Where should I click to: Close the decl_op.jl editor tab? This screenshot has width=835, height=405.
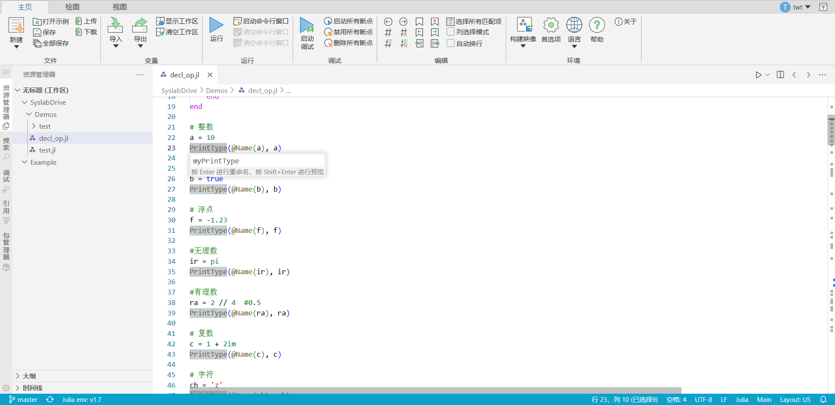pyautogui.click(x=210, y=75)
